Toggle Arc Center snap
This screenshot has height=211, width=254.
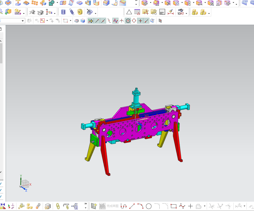pyautogui.click(x=128, y=21)
